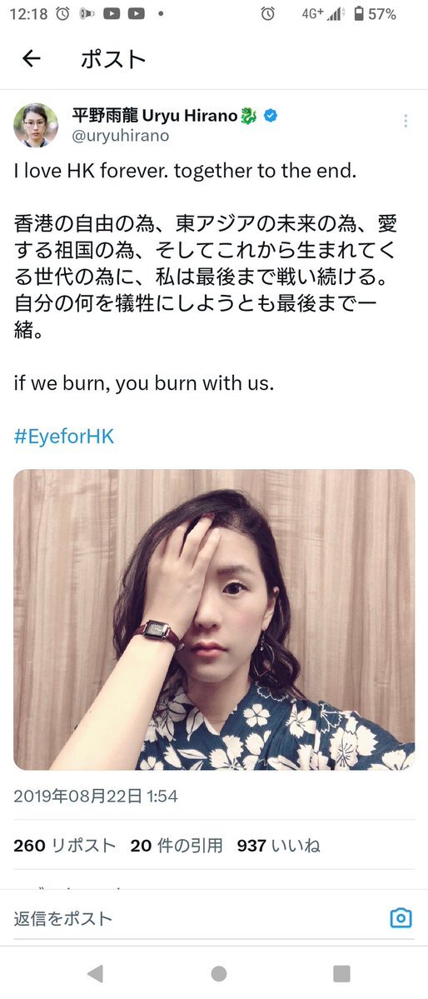
Task: Open the profile avatar of Uryu Hirano
Action: coord(36,126)
